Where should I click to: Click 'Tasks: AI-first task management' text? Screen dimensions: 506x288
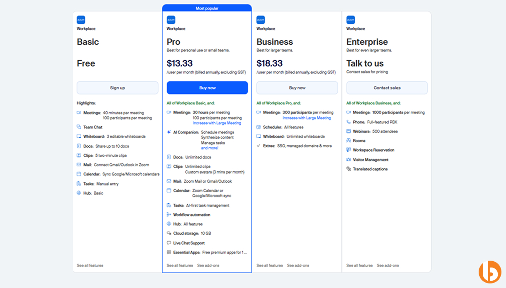tap(201, 205)
